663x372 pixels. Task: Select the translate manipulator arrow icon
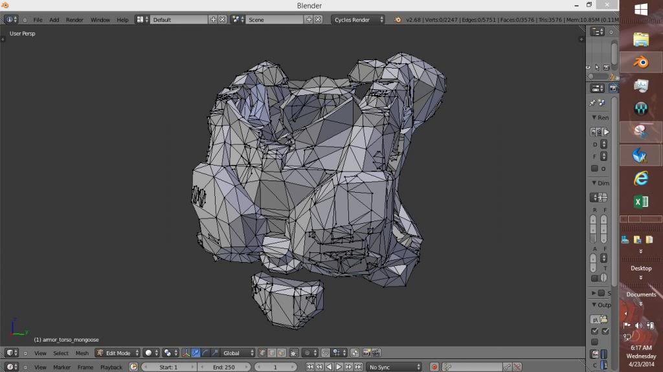click(196, 353)
